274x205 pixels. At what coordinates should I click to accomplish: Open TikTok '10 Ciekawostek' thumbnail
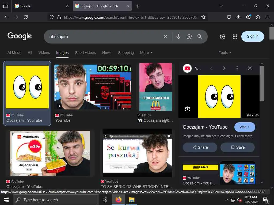point(155,87)
